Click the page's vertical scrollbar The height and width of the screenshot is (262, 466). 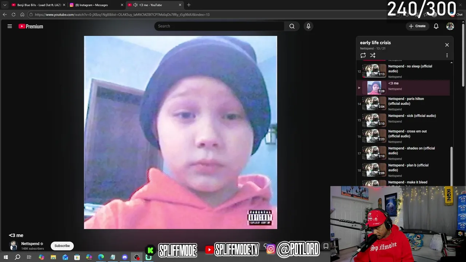point(463,55)
